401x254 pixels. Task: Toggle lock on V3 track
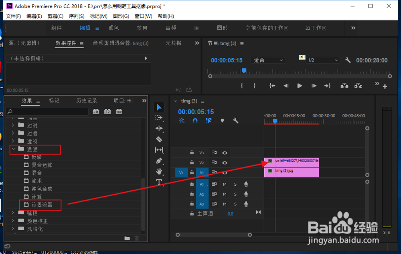pos(192,152)
